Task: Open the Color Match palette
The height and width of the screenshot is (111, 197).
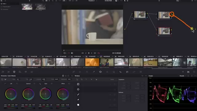Action: tap(8, 72)
